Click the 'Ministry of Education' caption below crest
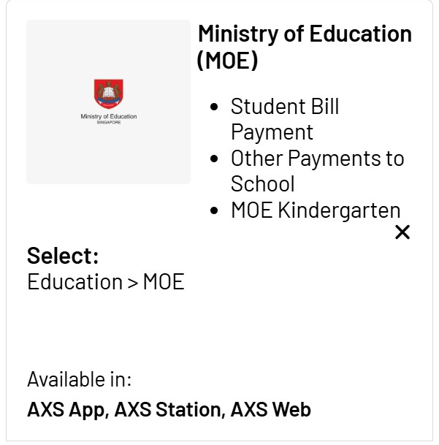Screen dimensions: 439x445 pos(108,117)
